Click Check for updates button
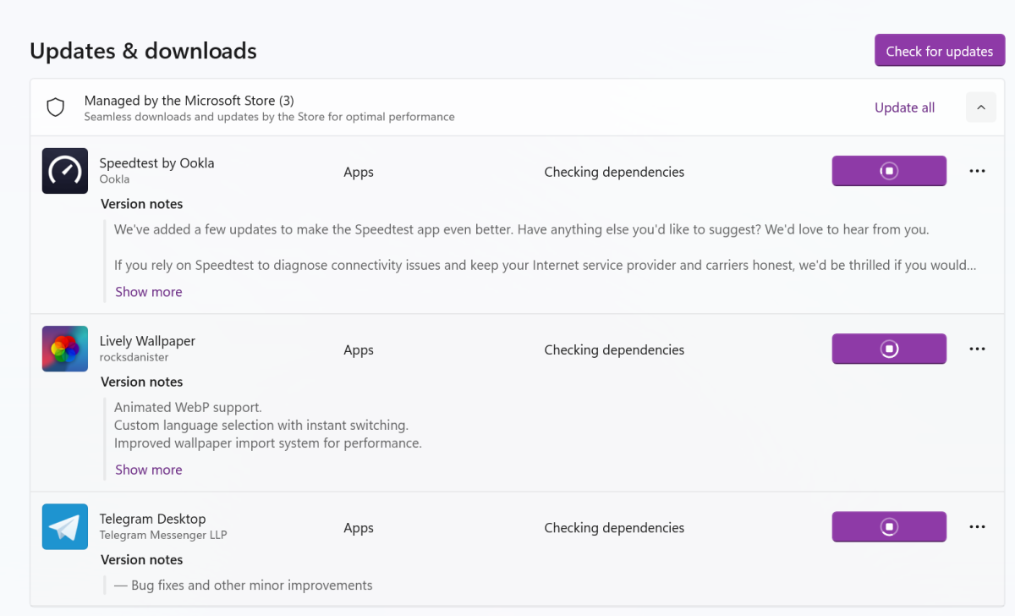 point(939,51)
